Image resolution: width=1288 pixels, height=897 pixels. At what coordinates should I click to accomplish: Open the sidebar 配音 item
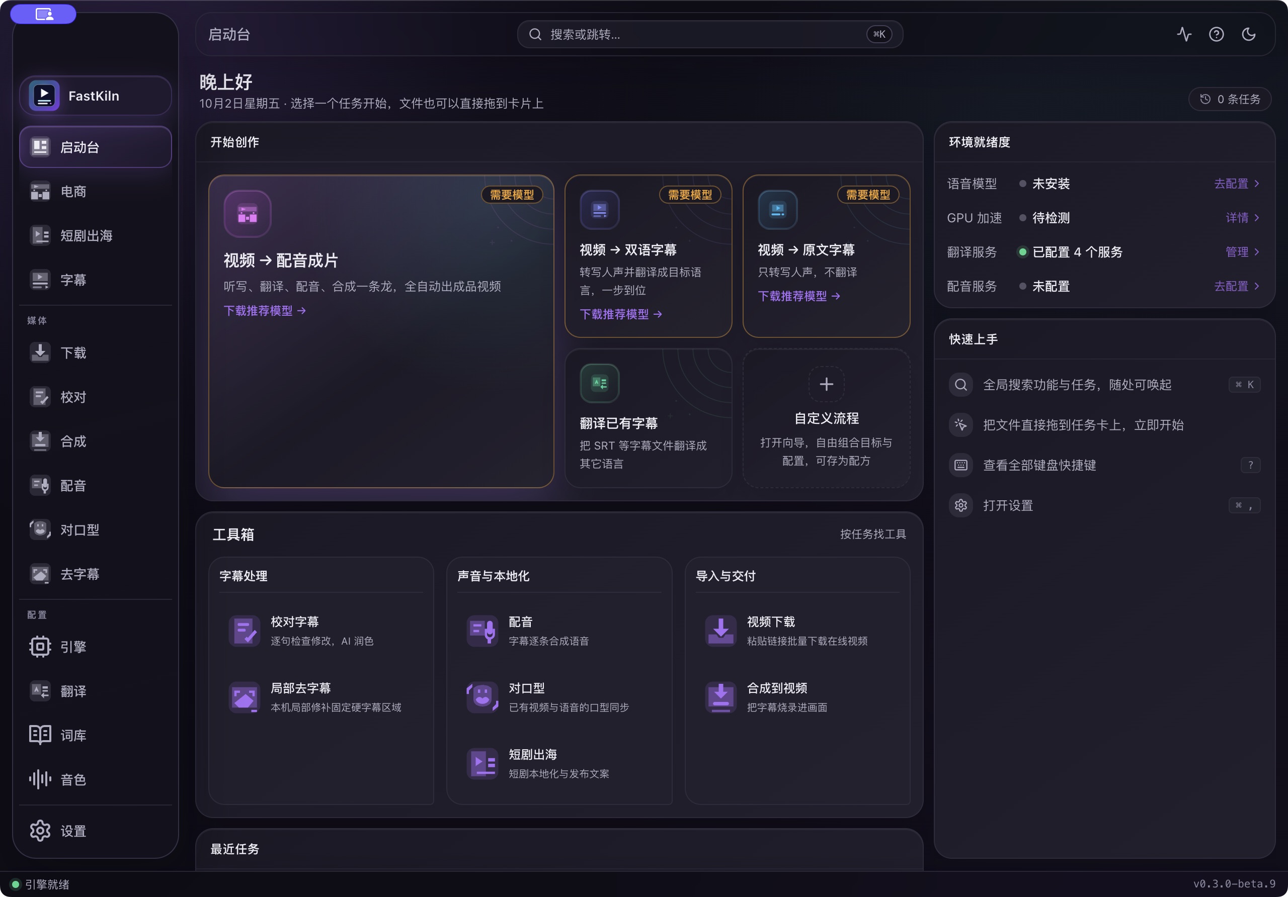tap(96, 486)
